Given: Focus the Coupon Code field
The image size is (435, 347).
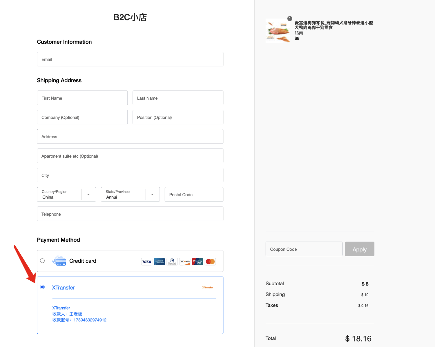Looking at the screenshot, I should pos(304,249).
